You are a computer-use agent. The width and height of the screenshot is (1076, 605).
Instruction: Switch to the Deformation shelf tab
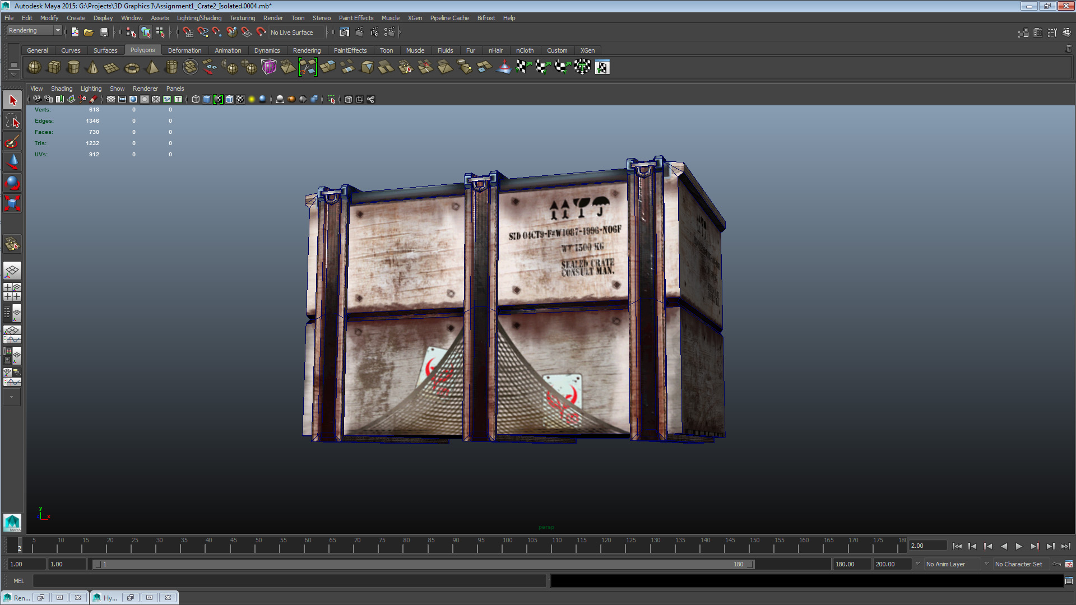(184, 50)
